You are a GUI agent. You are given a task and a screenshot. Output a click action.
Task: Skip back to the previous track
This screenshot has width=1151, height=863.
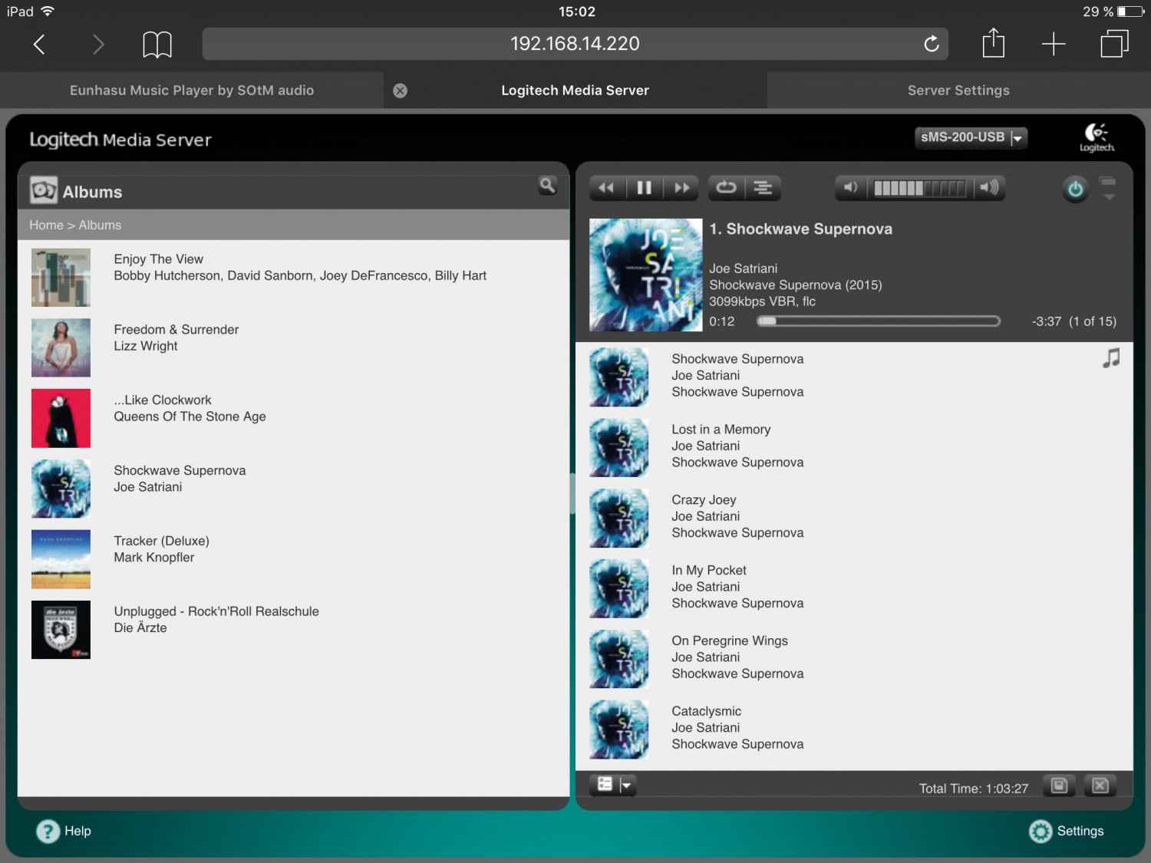(x=606, y=188)
